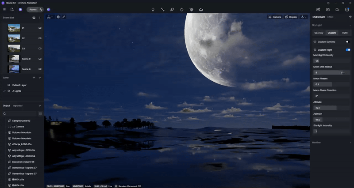354x188 pixels.
Task: Open the video render mode icon
Action: tap(337, 9)
